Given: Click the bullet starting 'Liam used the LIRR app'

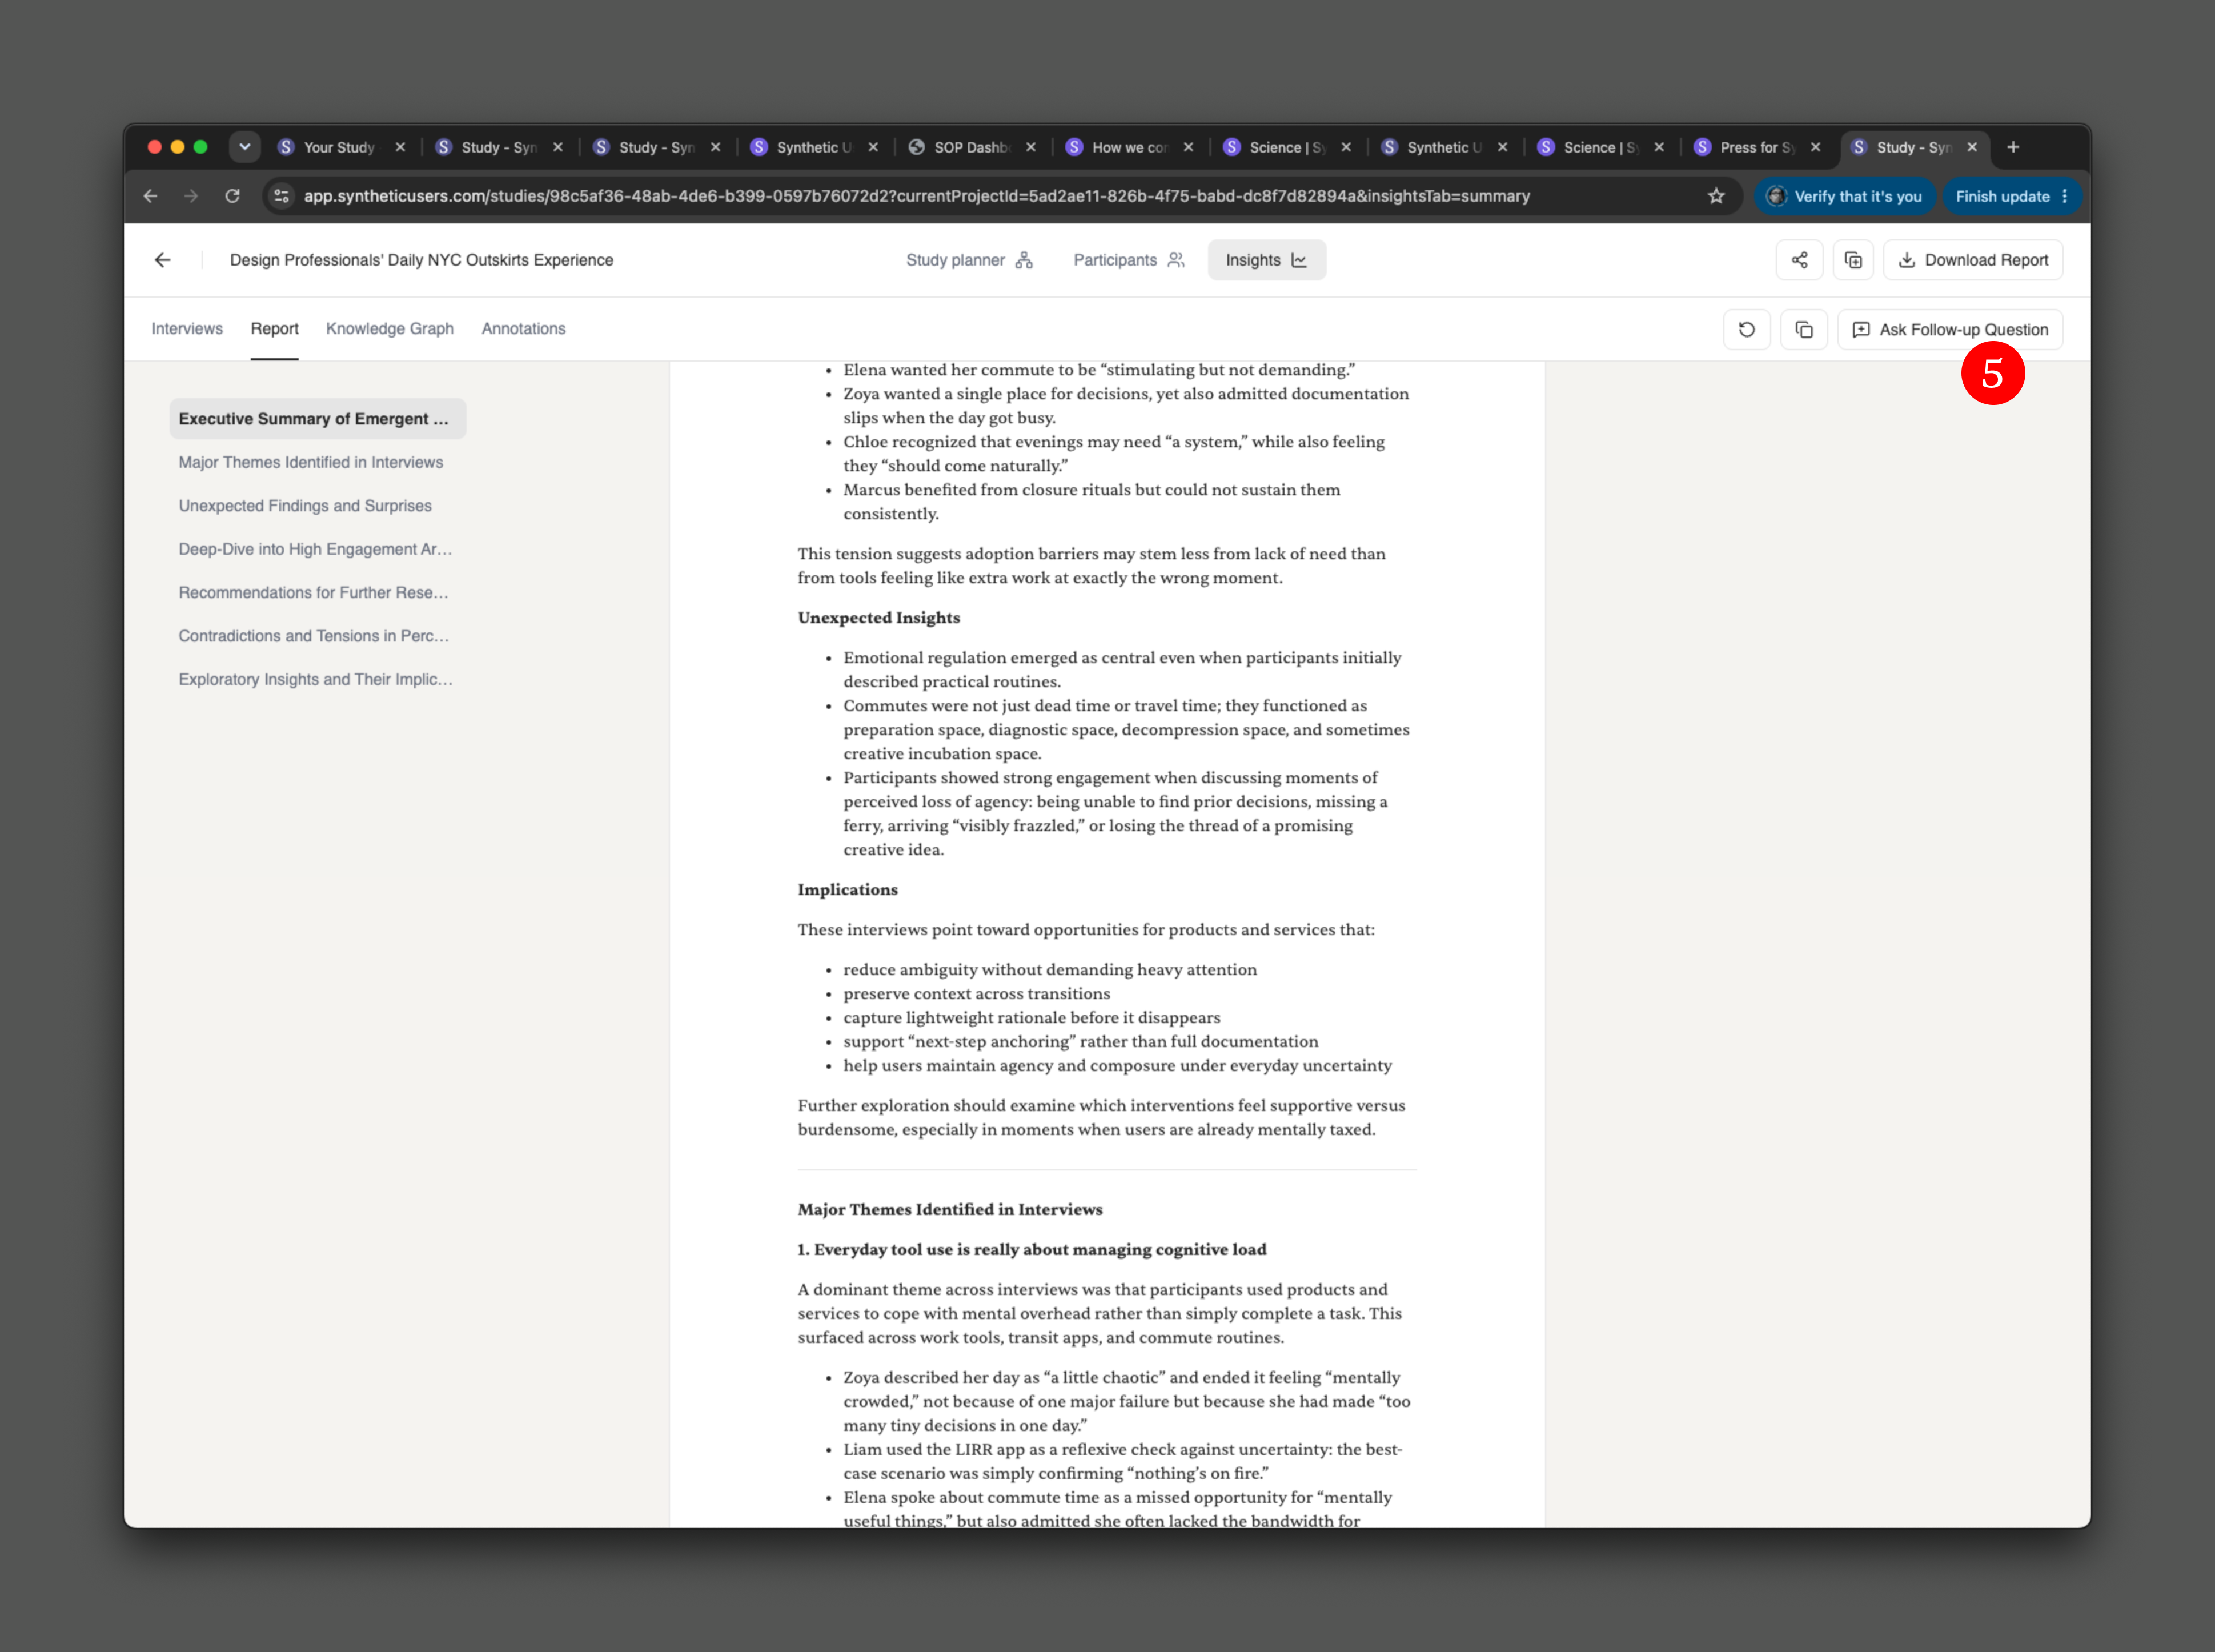Looking at the screenshot, I should click(x=1123, y=1462).
